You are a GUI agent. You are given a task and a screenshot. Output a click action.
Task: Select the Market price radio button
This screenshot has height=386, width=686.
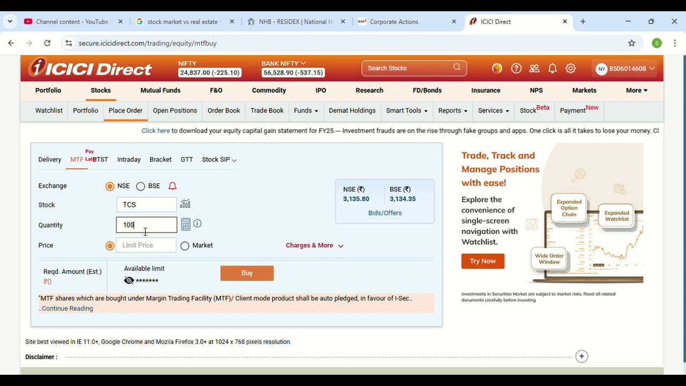[x=185, y=246]
